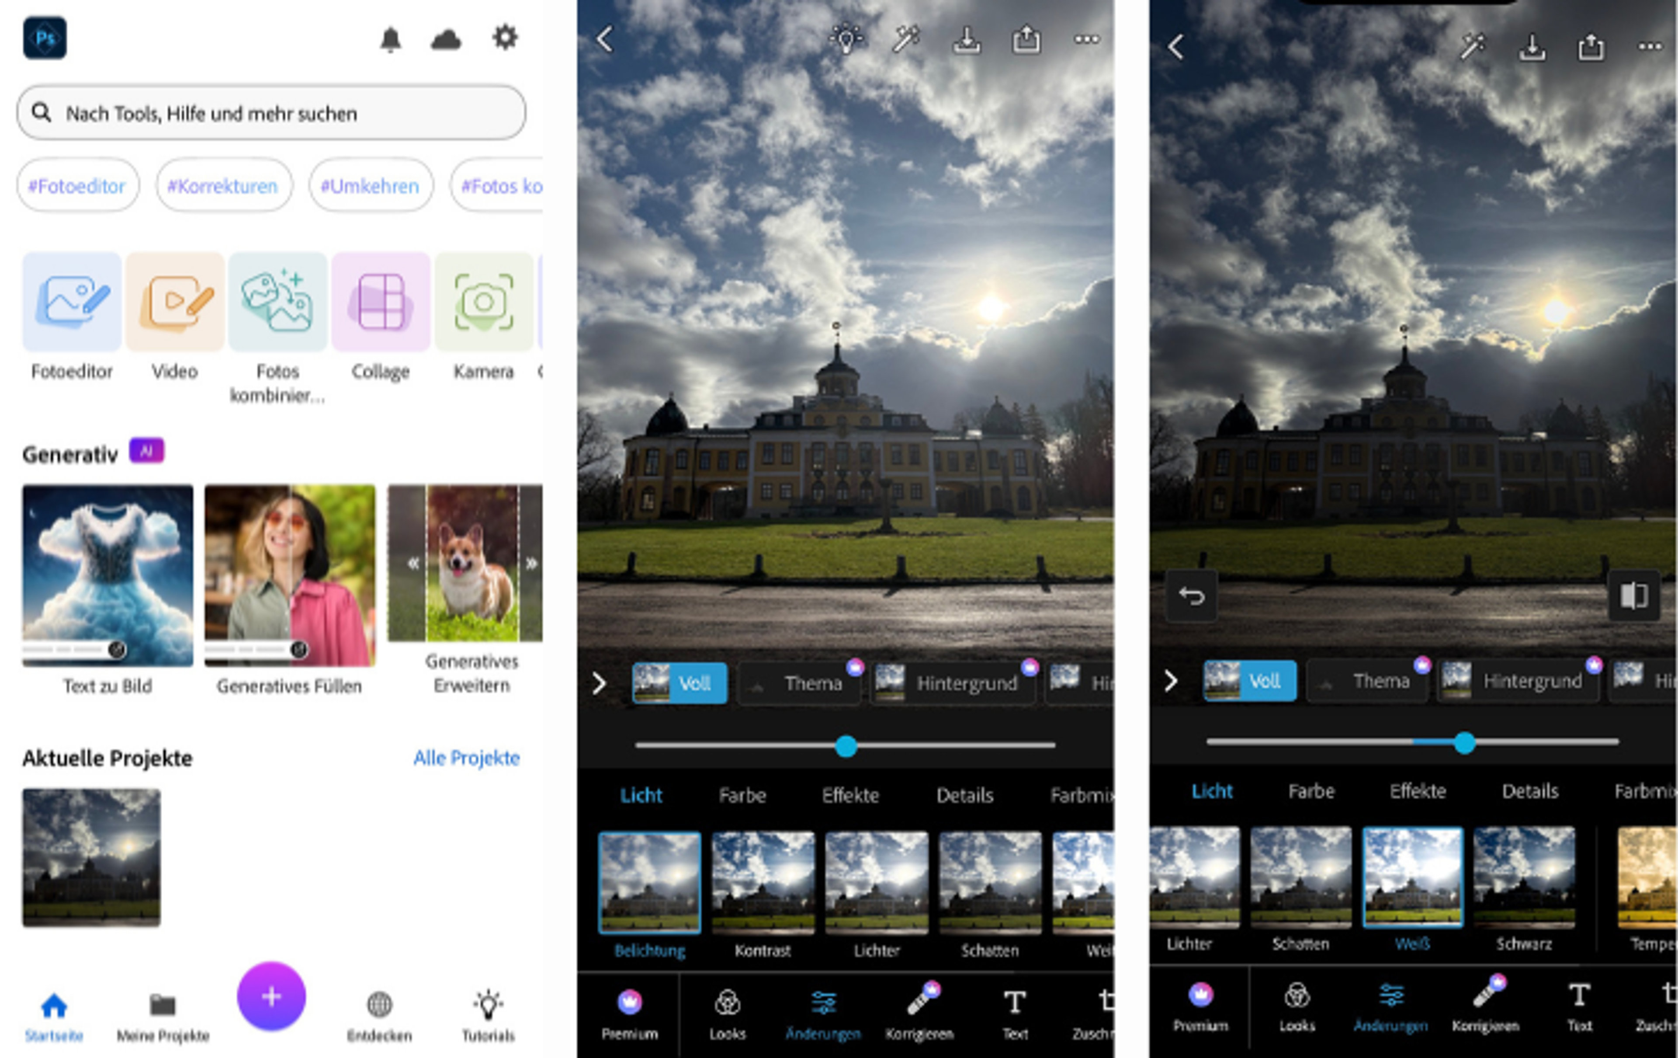Select the Hintergrund mask in middle editor
This screenshot has width=1678, height=1058.
[x=953, y=683]
